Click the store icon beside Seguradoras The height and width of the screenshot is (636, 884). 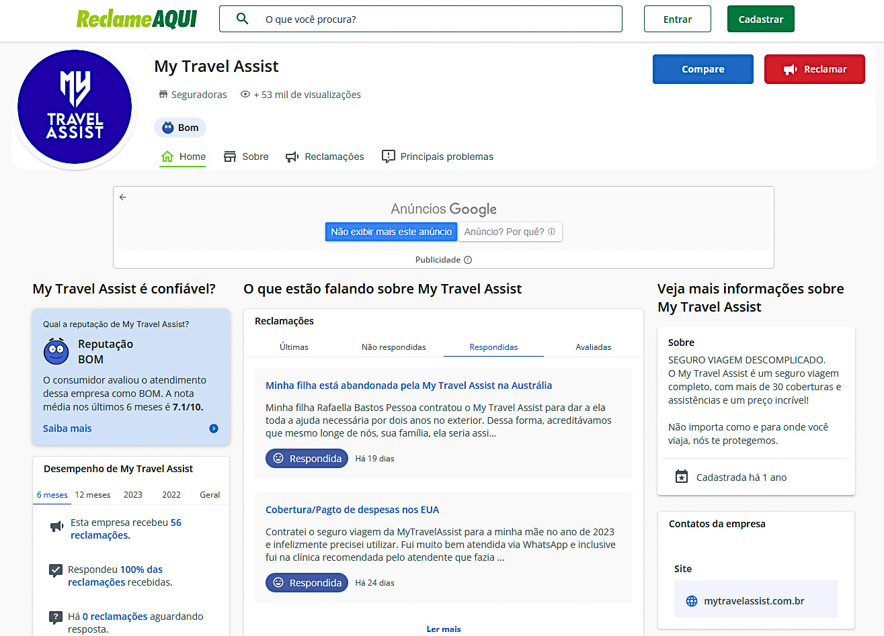[x=163, y=95]
